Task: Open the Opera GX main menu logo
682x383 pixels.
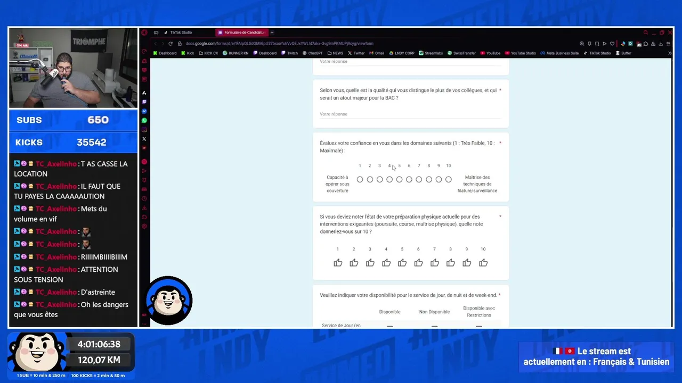Action: click(x=144, y=32)
